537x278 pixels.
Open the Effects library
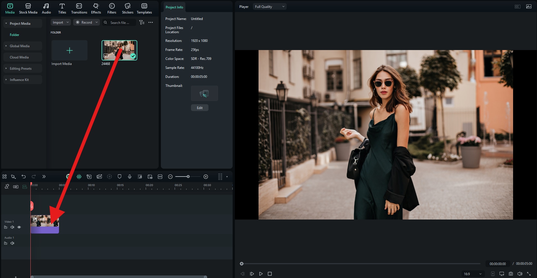96,8
